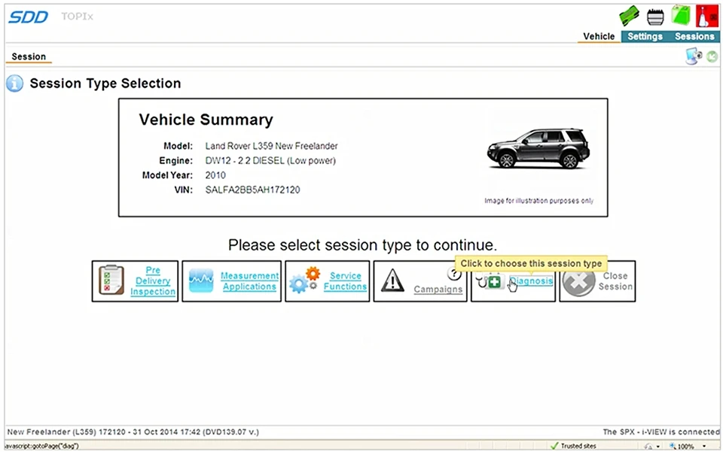Screen dimensions: 723x452
Task: Open Measurement Applications session type
Action: pyautogui.click(x=200, y=280)
